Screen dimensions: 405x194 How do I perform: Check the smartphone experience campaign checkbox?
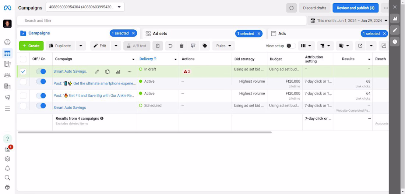coord(23,82)
